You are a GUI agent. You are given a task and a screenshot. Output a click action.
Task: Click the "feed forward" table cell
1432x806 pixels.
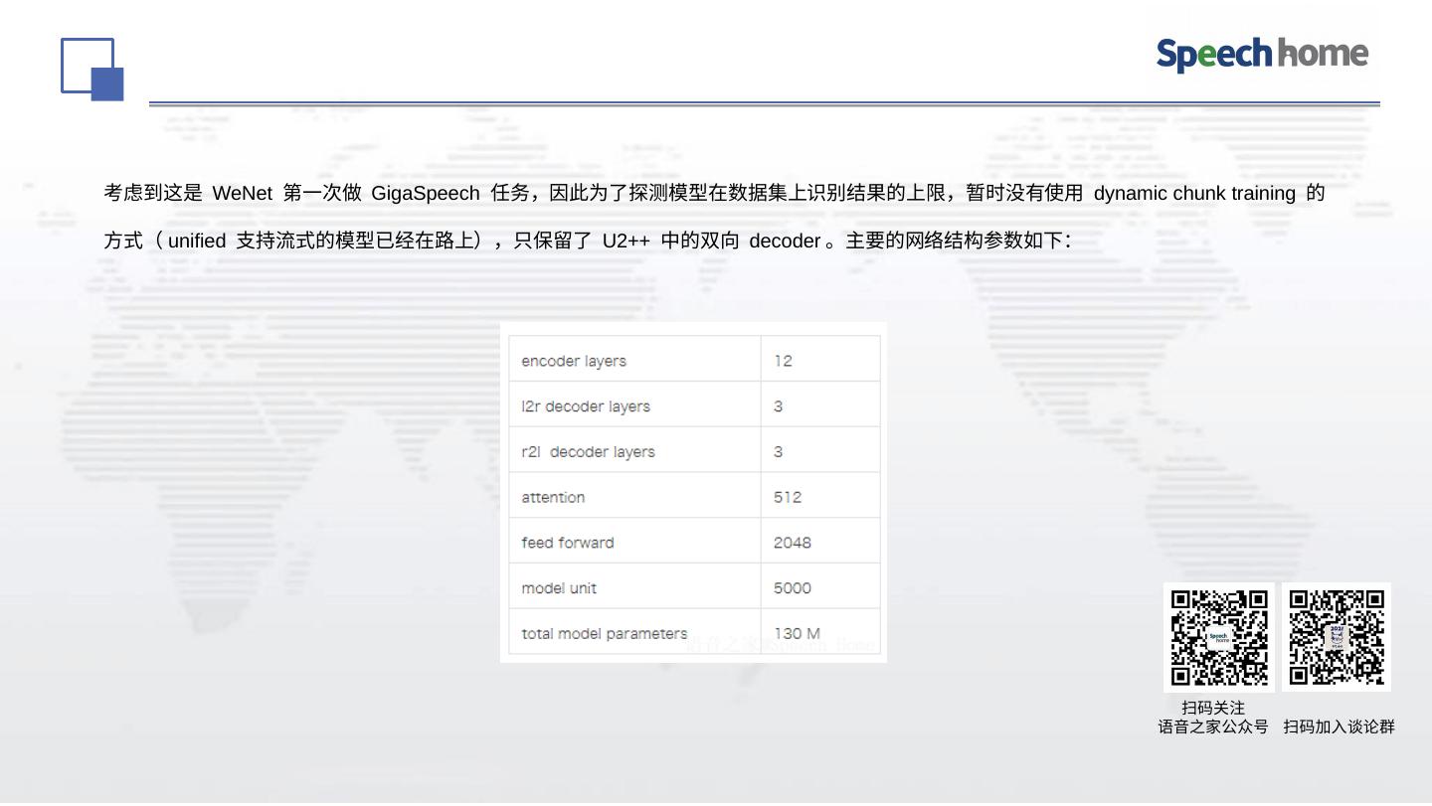(634, 543)
